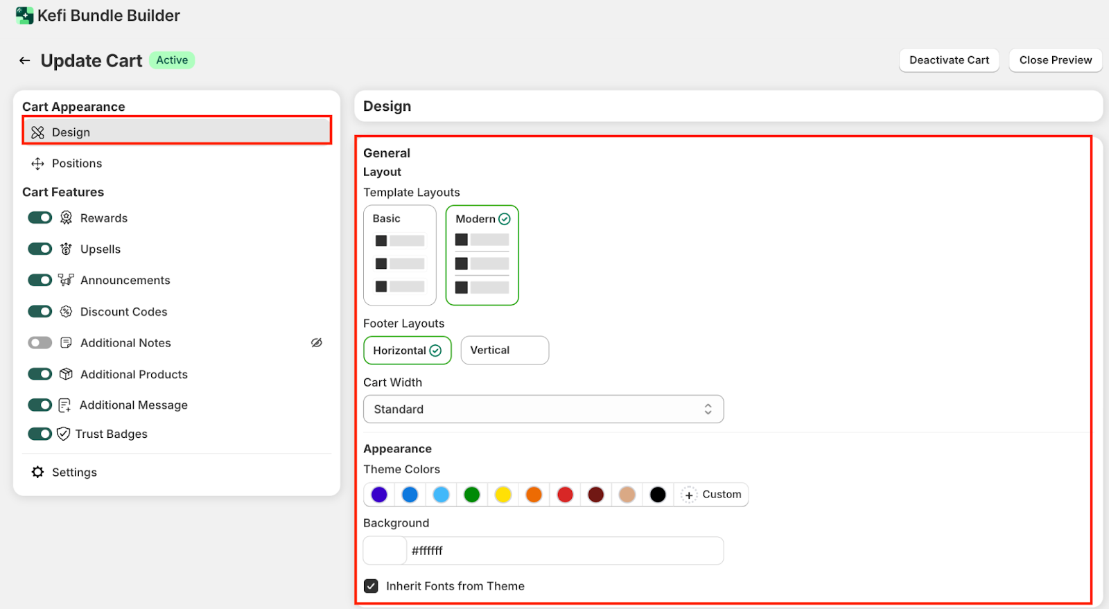1109x609 pixels.
Task: Click the Kefi Bundle Builder logo icon
Action: [24, 15]
